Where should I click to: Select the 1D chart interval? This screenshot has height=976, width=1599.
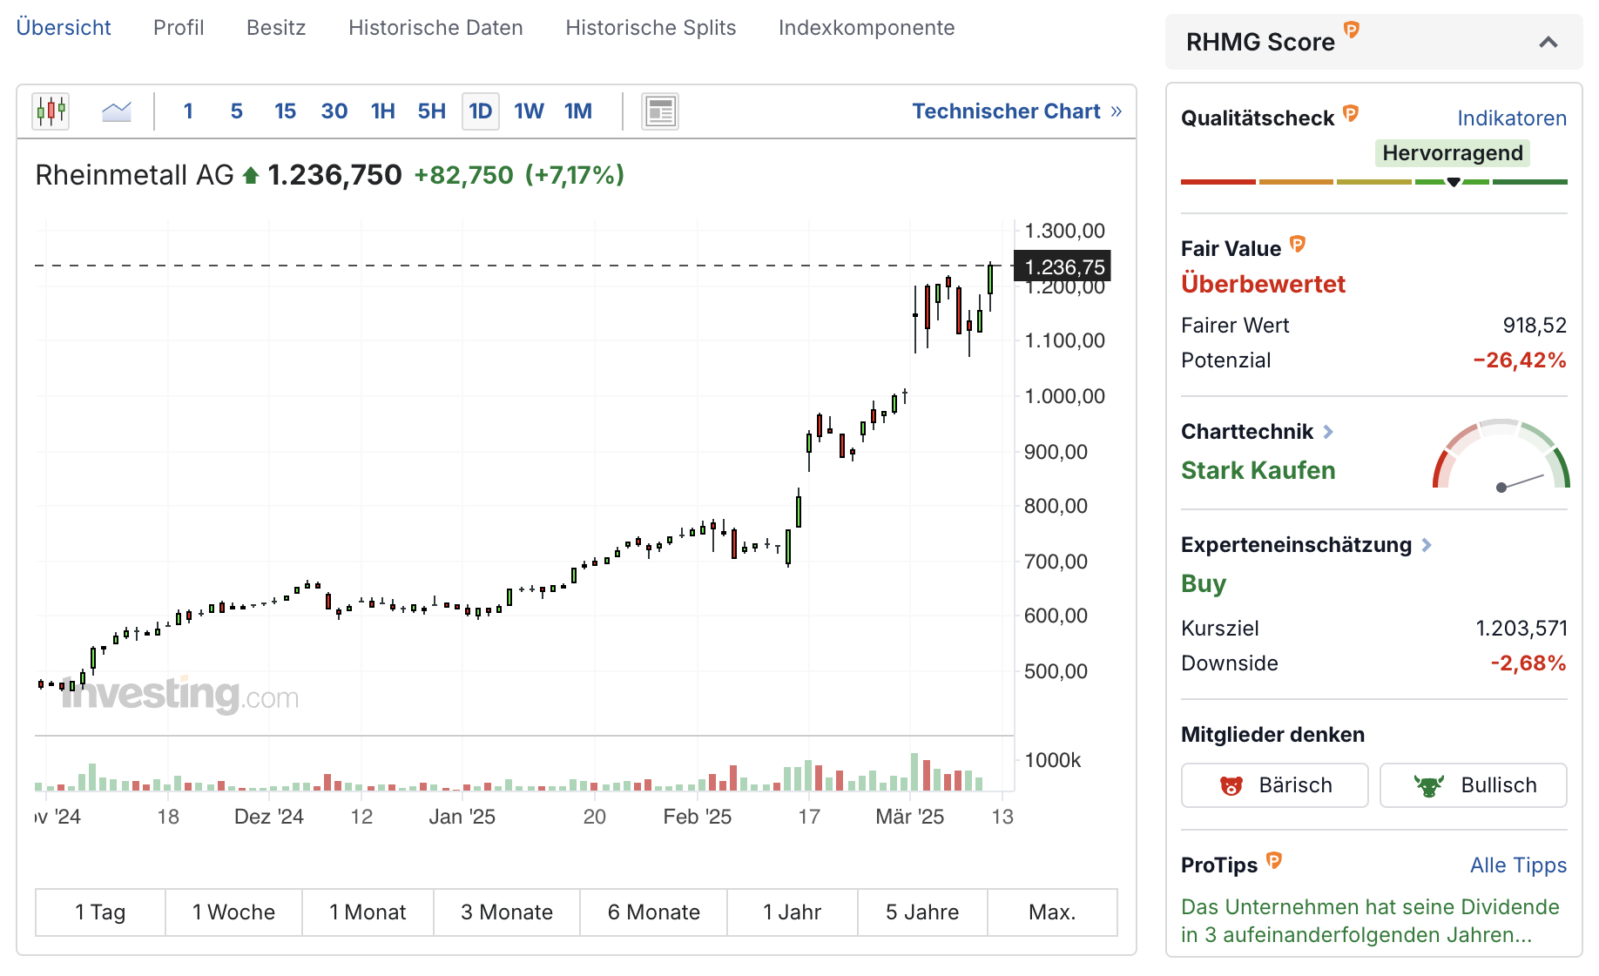click(481, 111)
